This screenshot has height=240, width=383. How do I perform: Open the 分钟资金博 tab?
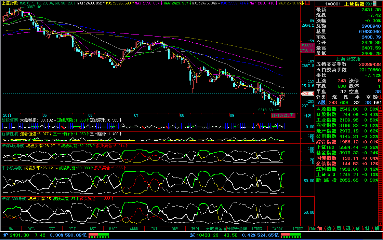pyautogui.click(x=236, y=229)
